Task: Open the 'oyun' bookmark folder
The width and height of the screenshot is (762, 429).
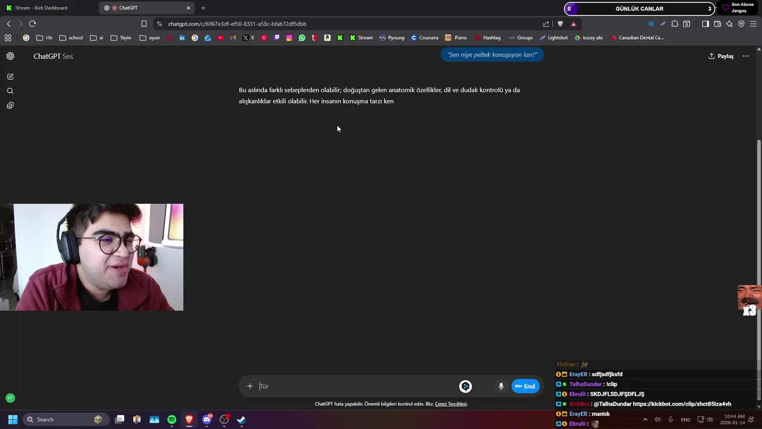Action: [149, 38]
